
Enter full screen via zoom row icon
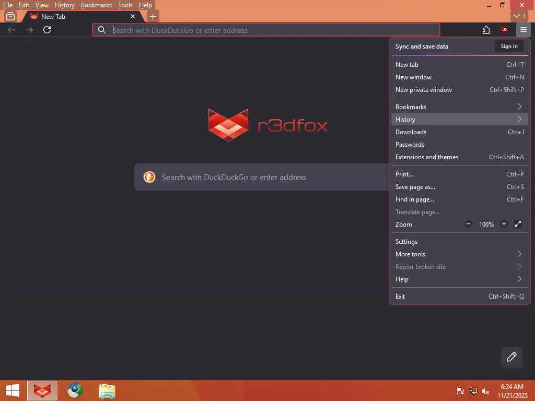coord(518,224)
